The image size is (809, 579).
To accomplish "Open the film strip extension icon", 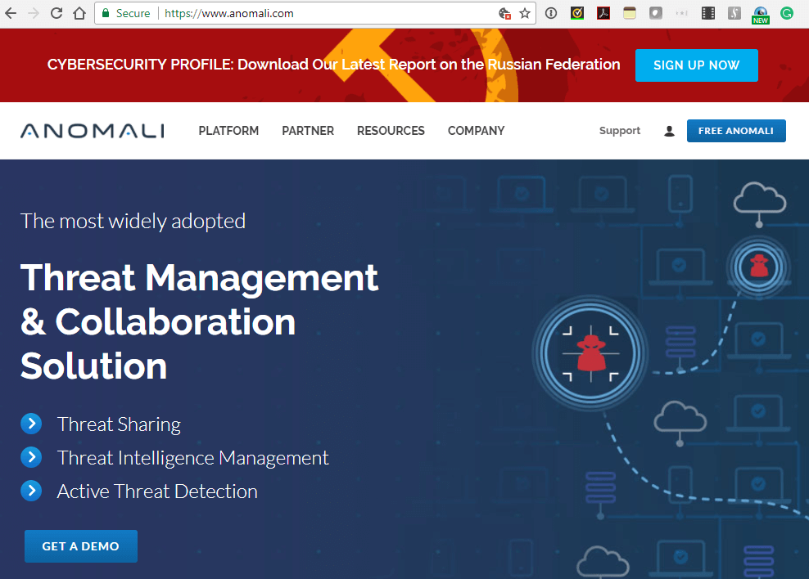I will coord(707,13).
